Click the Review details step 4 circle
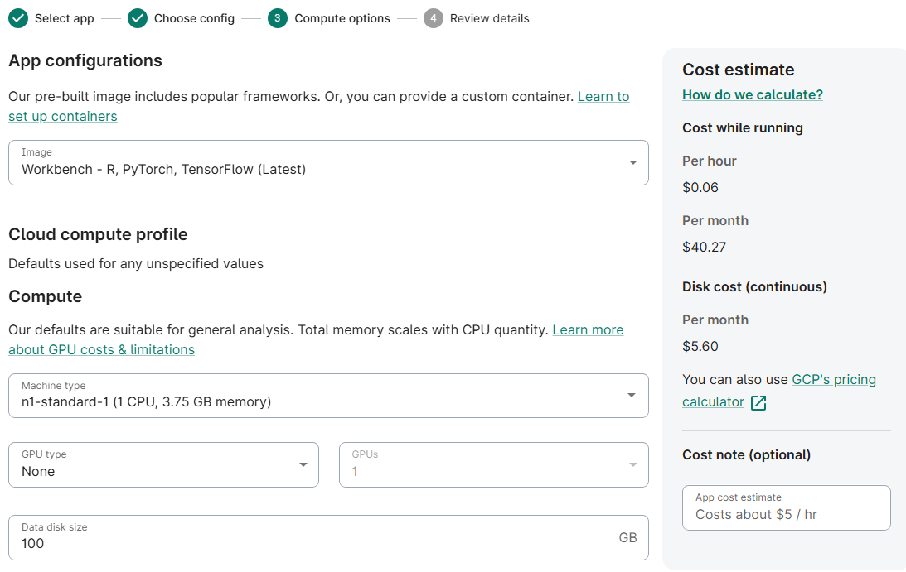 pyautogui.click(x=432, y=17)
